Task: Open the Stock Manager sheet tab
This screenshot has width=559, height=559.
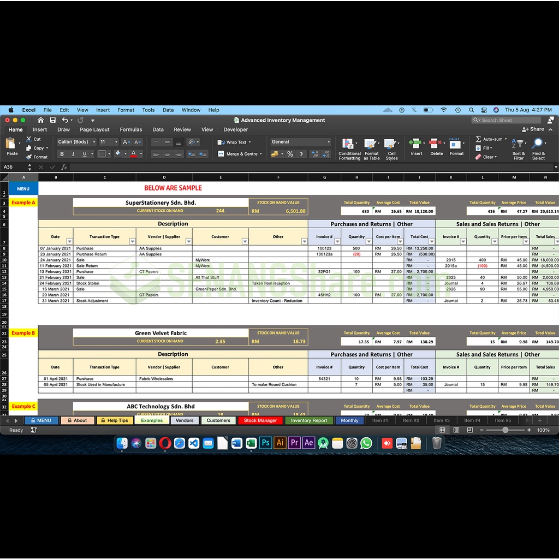Action: point(260,420)
